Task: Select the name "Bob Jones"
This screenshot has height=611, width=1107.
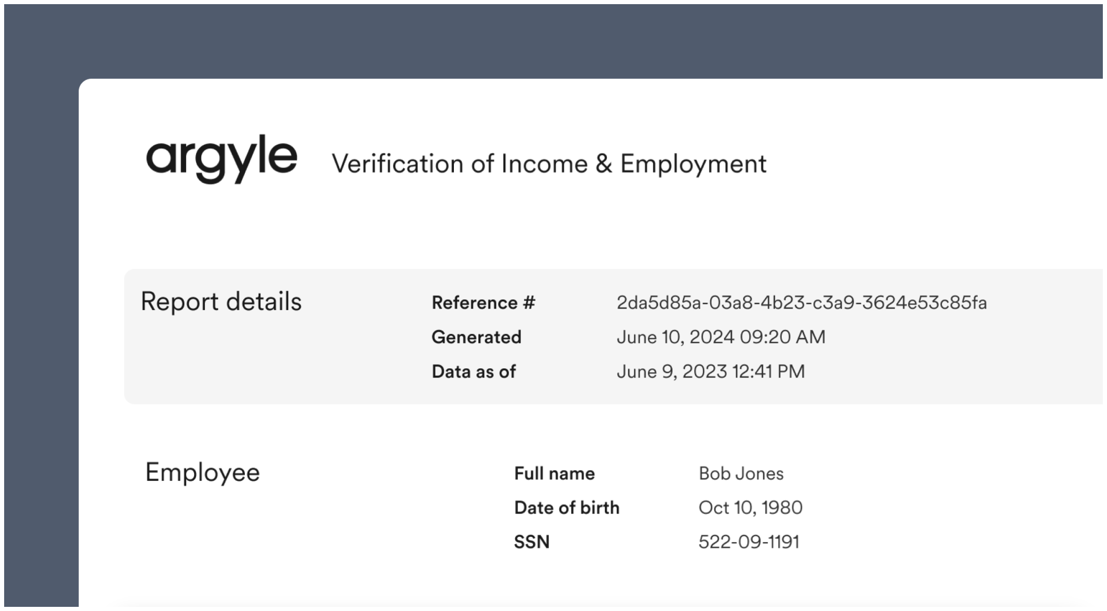Action: pyautogui.click(x=741, y=474)
